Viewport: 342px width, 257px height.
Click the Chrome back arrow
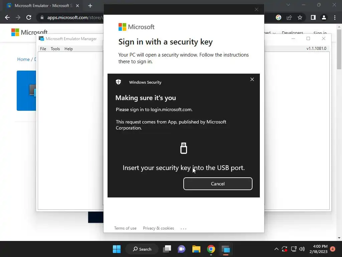coord(7,17)
